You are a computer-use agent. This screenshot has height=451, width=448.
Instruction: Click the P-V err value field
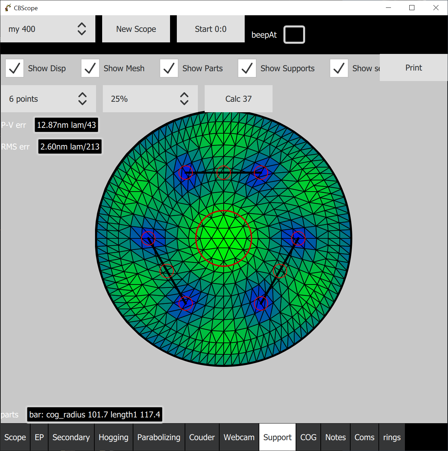67,125
